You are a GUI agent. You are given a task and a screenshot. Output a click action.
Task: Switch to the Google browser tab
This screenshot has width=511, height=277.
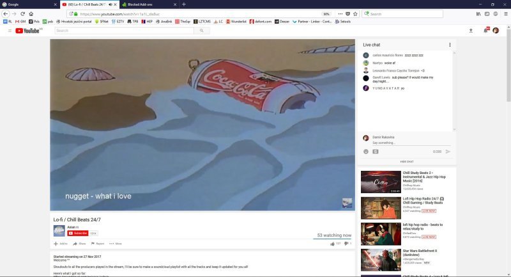[x=26, y=4]
